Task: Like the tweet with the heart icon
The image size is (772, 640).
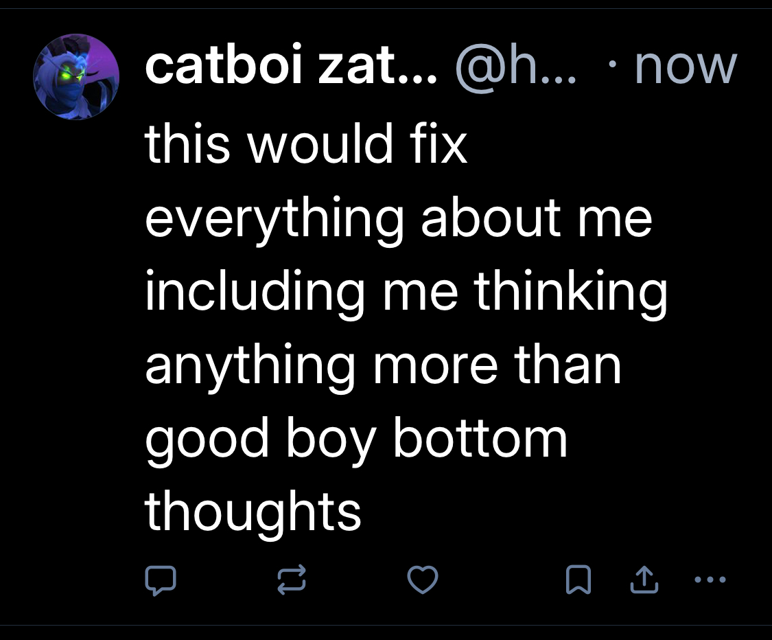Action: (x=423, y=582)
